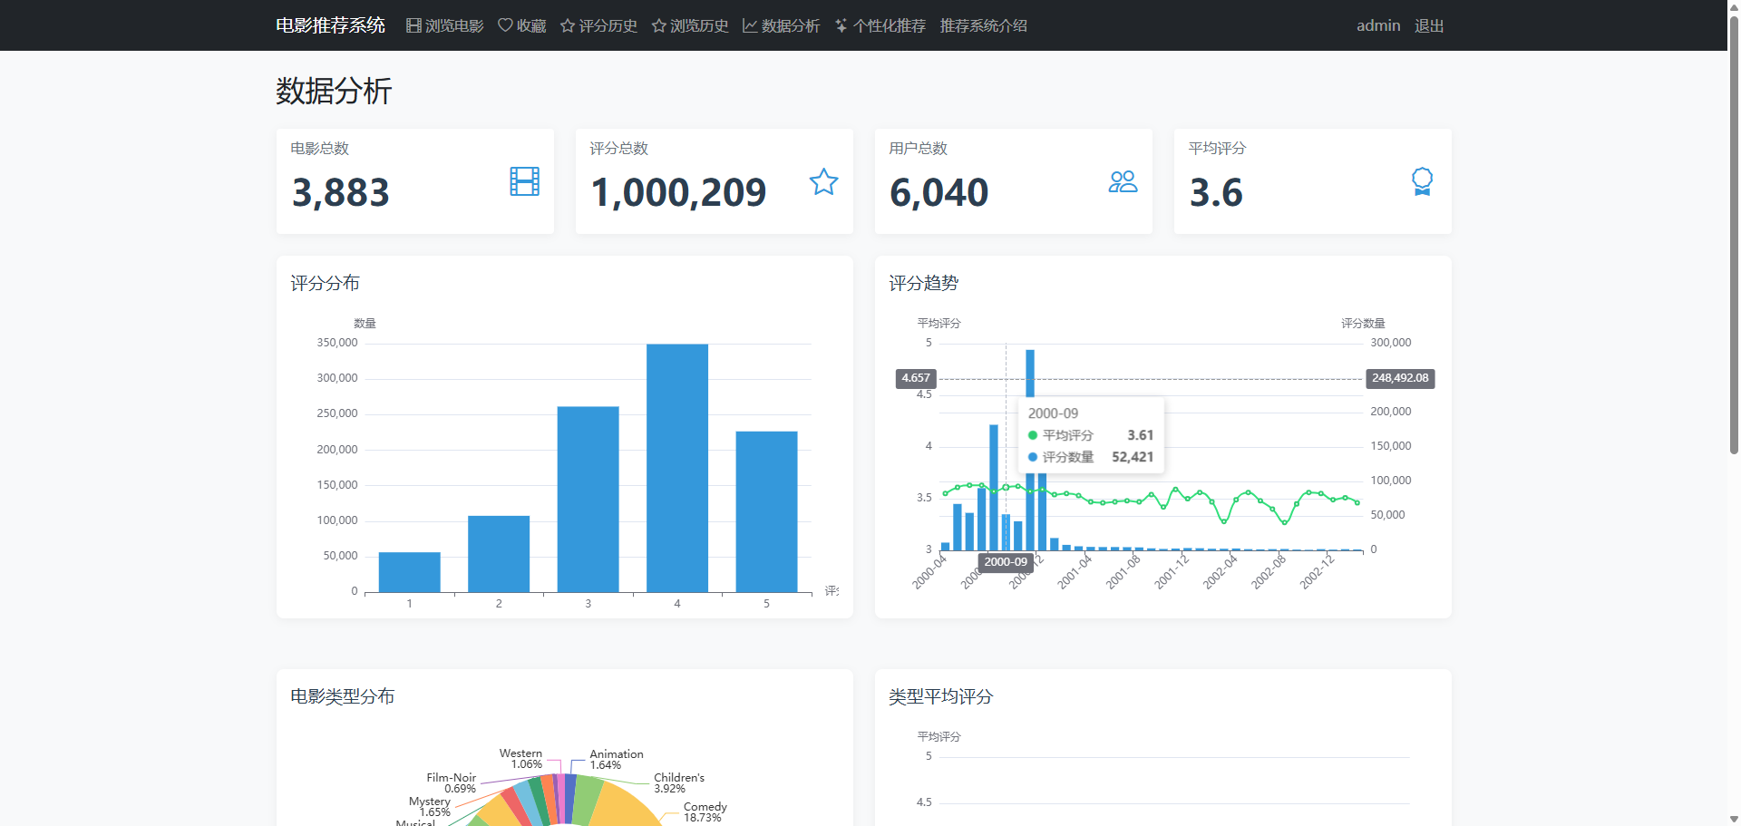Click the Children's 3.92% pie label

pyautogui.click(x=679, y=783)
